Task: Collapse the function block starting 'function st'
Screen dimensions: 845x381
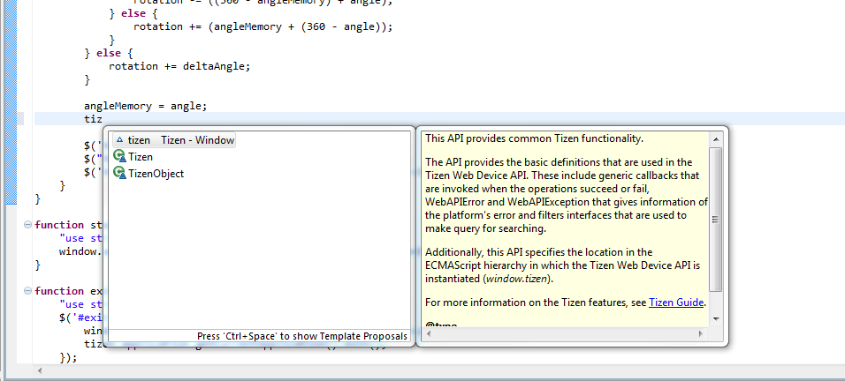Action: coord(27,225)
